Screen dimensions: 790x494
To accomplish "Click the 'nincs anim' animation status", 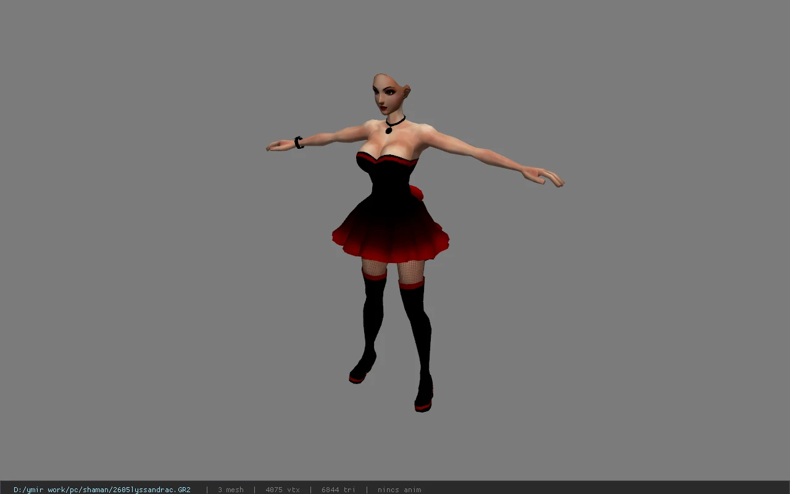I will (399, 490).
